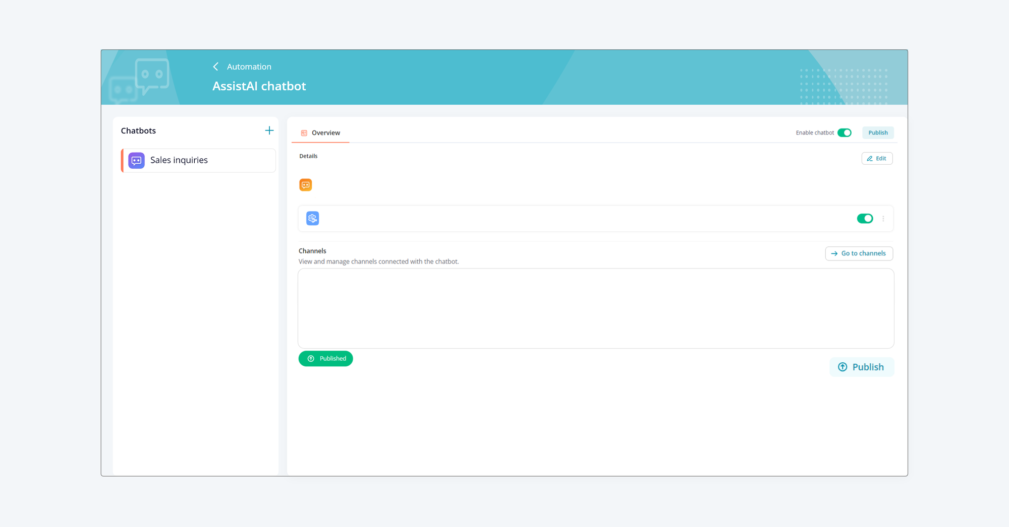Click the back arrow next to Automation
Viewport: 1009px width, 527px height.
[x=215, y=66]
